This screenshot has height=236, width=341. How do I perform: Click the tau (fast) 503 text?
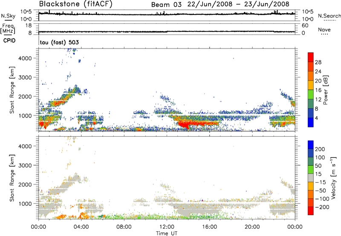pyautogui.click(x=59, y=42)
